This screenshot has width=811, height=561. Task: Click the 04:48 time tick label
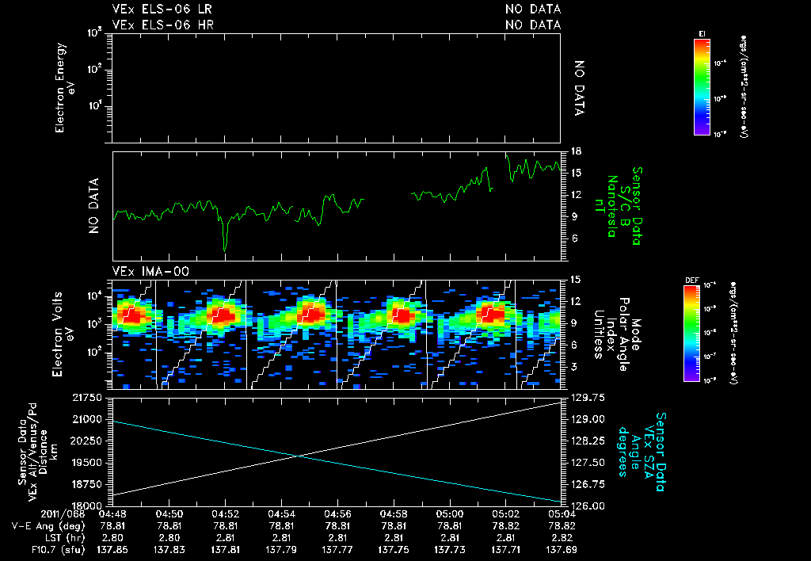(x=112, y=514)
